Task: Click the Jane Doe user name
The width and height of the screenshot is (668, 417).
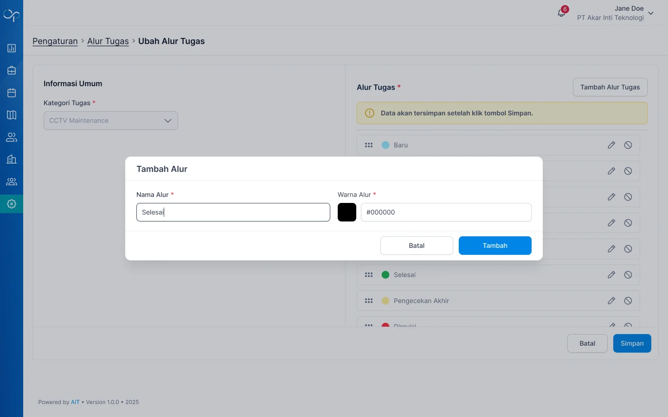Action: coord(629,8)
